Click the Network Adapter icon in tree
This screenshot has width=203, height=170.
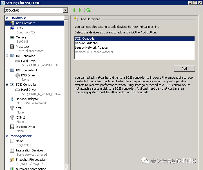[x=12, y=99]
